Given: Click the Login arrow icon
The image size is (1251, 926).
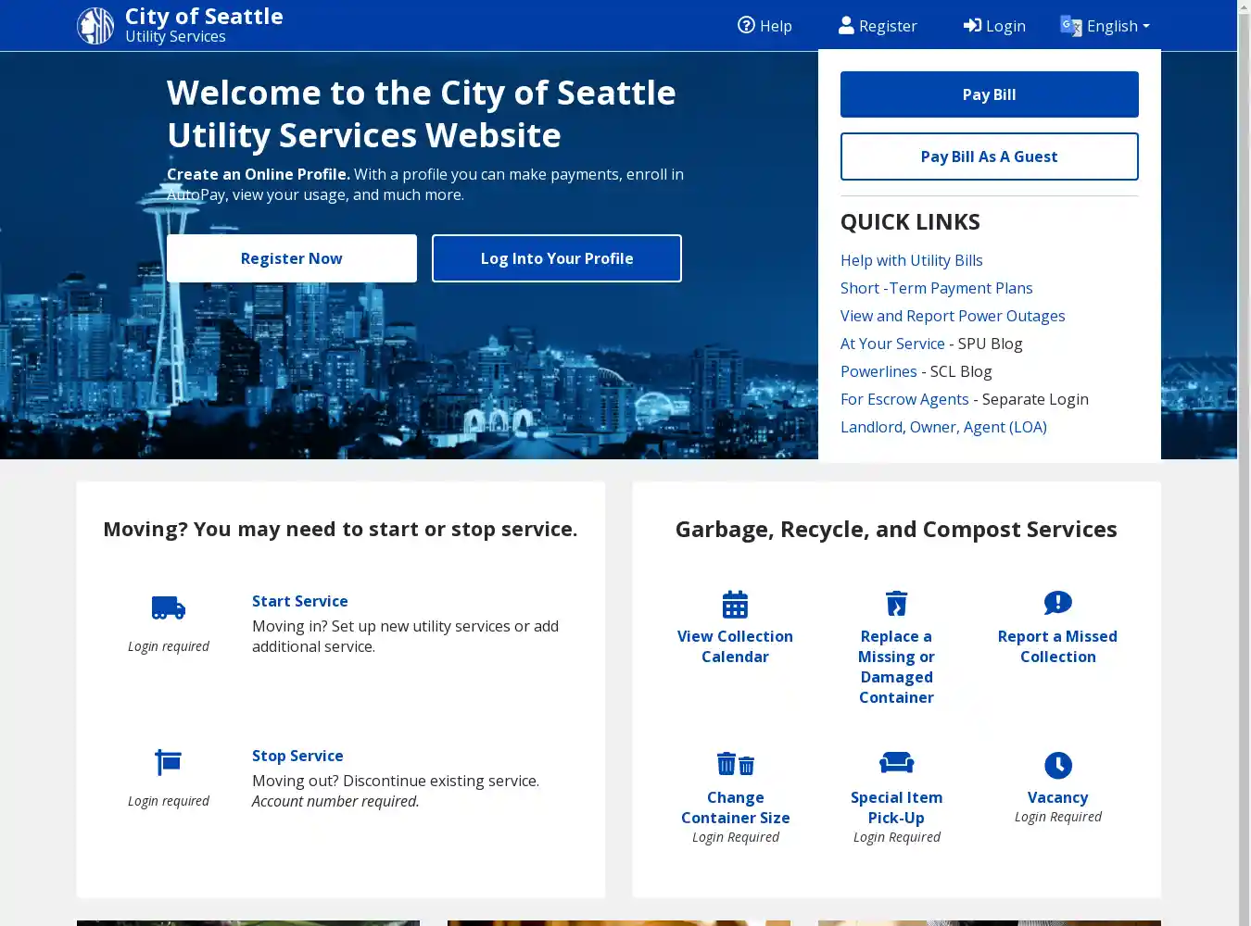Looking at the screenshot, I should 972,25.
